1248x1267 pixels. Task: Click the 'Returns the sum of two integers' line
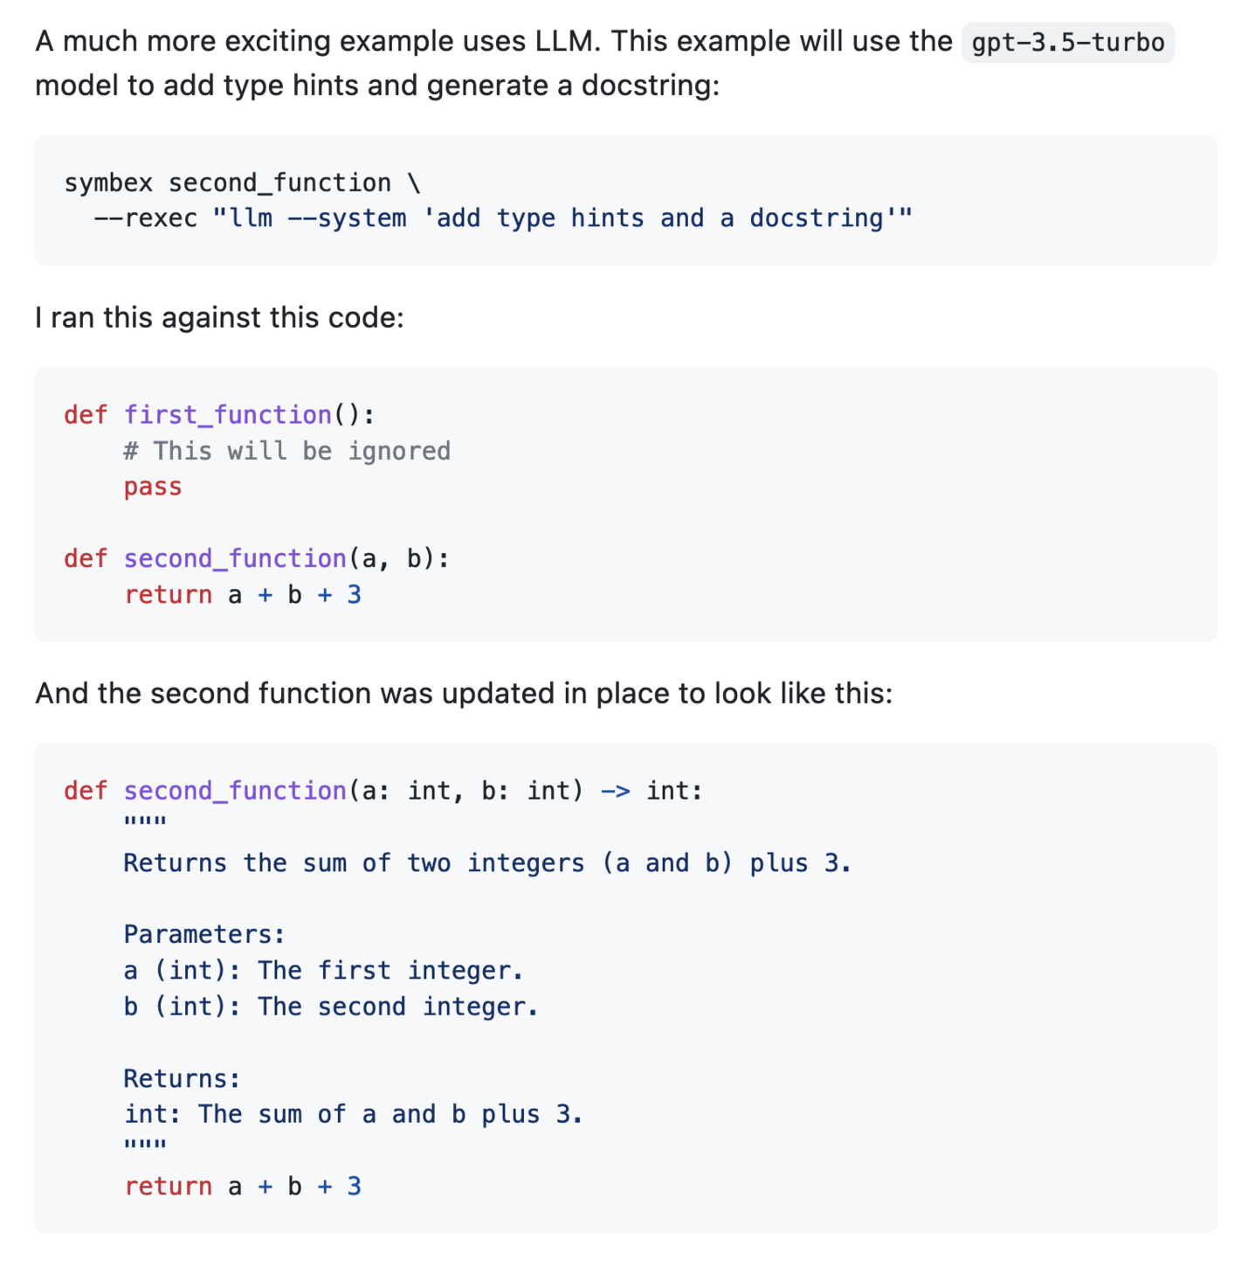click(x=486, y=863)
